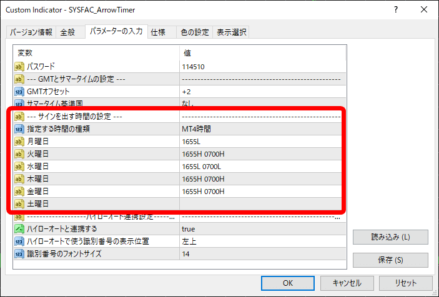
Task: Edit the password value 114510
Action: coord(263,67)
